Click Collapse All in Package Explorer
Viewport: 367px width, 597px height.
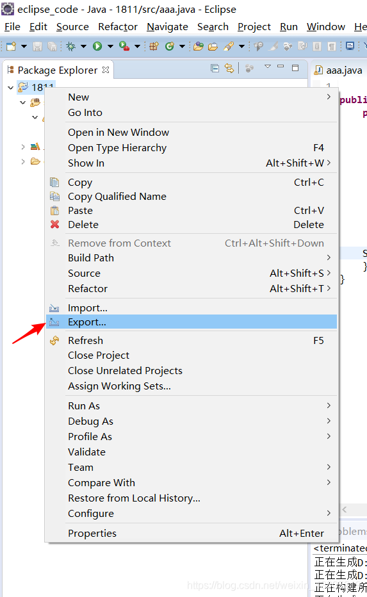pyautogui.click(x=215, y=68)
